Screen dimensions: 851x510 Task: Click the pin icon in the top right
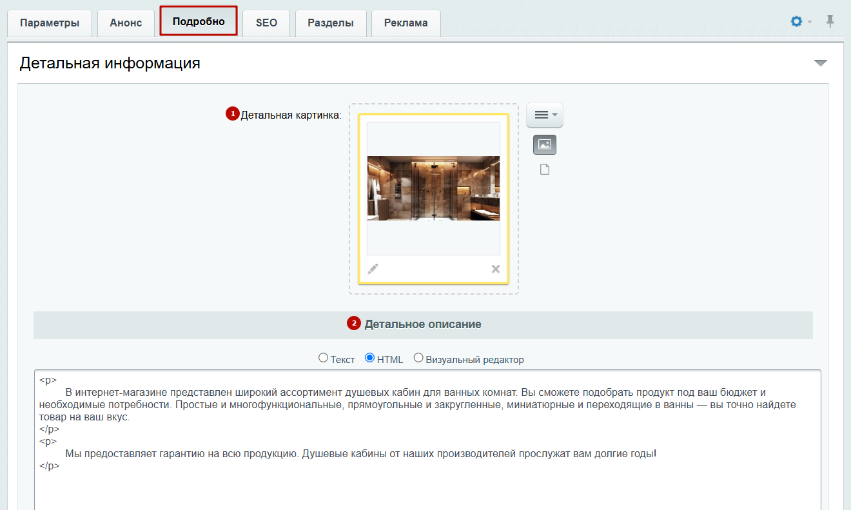(830, 22)
